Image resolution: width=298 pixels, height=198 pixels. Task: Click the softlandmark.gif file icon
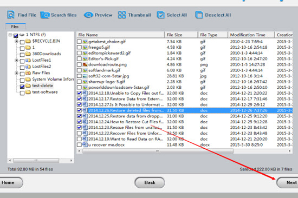pos(85,70)
